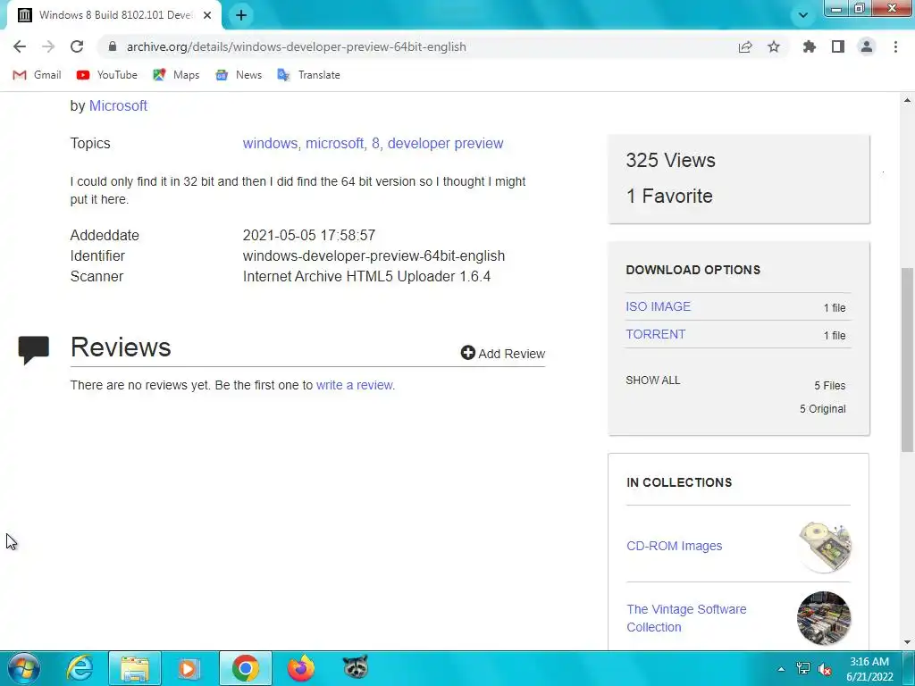Click the Add Review plus icon
Screen dimensions: 915x686
pos(467,352)
